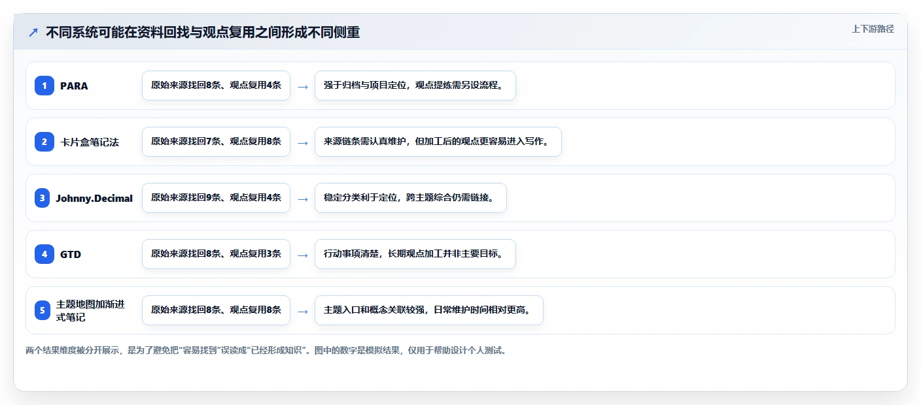Image resolution: width=921 pixels, height=405 pixels.
Task: Click the result 稳定分类利于定位，跨主题综合仍需链接。
Action: (411, 198)
